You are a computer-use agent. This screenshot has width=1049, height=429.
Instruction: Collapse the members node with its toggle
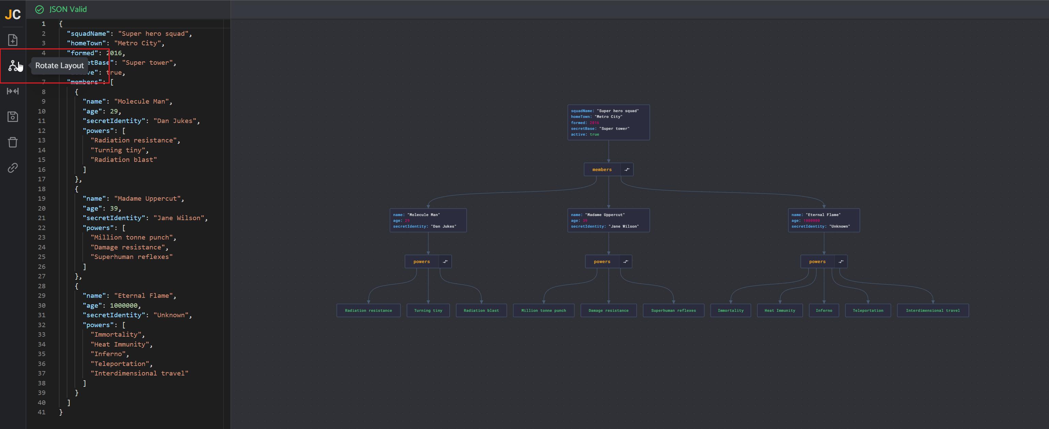coord(627,169)
